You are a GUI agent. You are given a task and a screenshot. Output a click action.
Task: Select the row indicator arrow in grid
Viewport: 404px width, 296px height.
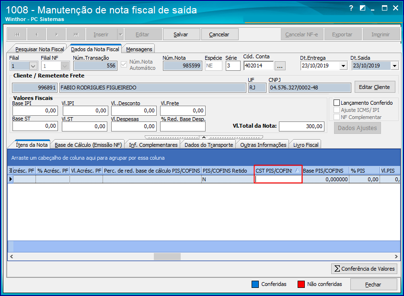click(x=11, y=179)
